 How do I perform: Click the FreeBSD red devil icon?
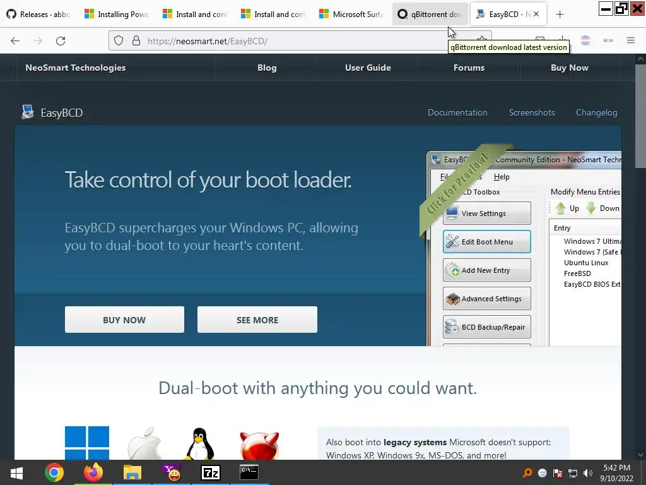[x=259, y=445]
